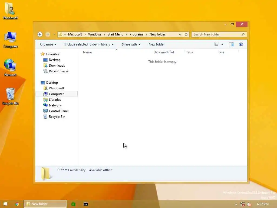Select Computer in navigation pane
The height and width of the screenshot is (208, 277).
56,94
